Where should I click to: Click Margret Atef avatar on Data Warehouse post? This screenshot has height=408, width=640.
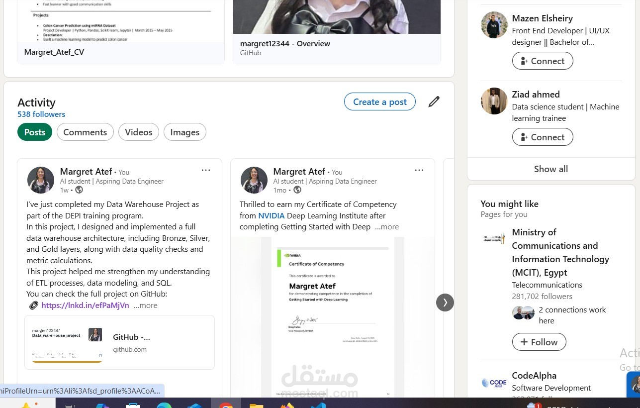click(x=41, y=180)
